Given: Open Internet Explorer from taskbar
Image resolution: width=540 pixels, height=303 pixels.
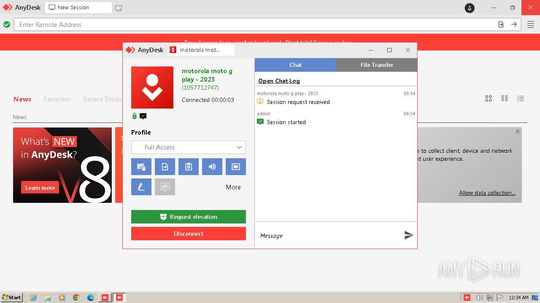Looking at the screenshot, I should pos(33,298).
